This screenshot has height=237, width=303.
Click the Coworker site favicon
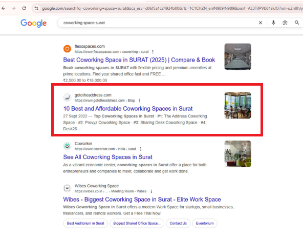tap(67, 146)
